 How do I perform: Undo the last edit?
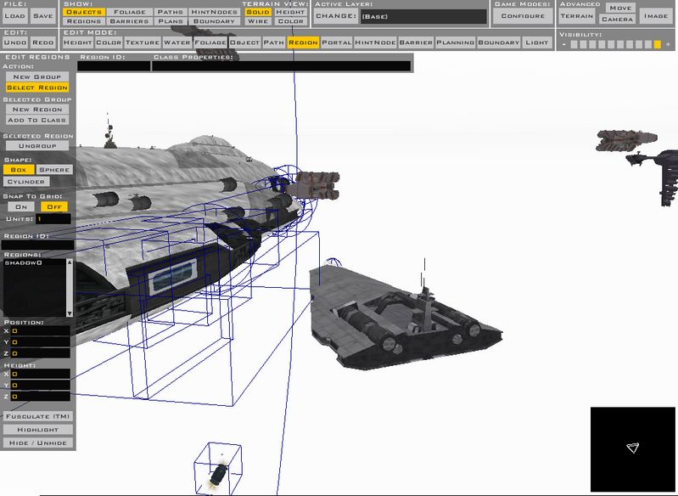coord(15,42)
